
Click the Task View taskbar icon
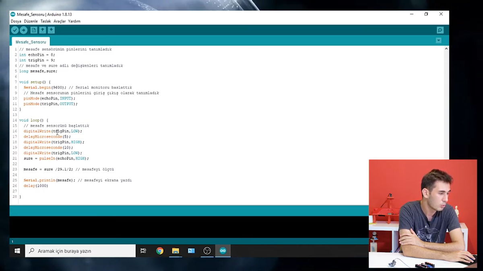143,251
